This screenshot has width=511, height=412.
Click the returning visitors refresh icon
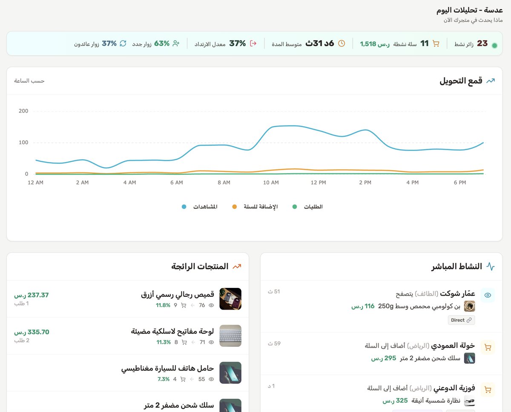pyautogui.click(x=123, y=44)
